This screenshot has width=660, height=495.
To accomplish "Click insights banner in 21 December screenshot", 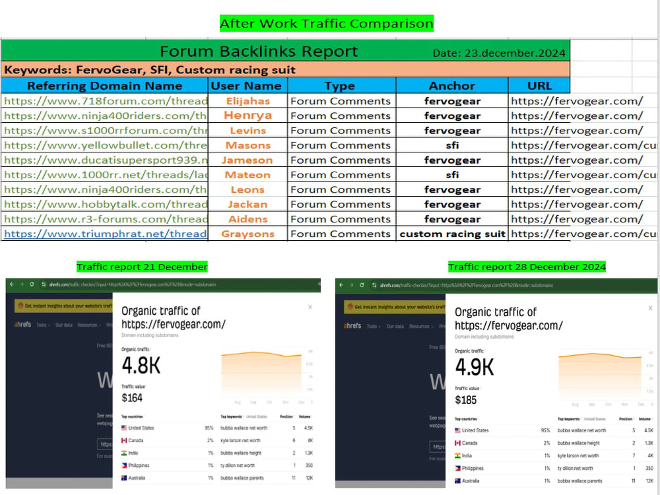I will coord(64,306).
